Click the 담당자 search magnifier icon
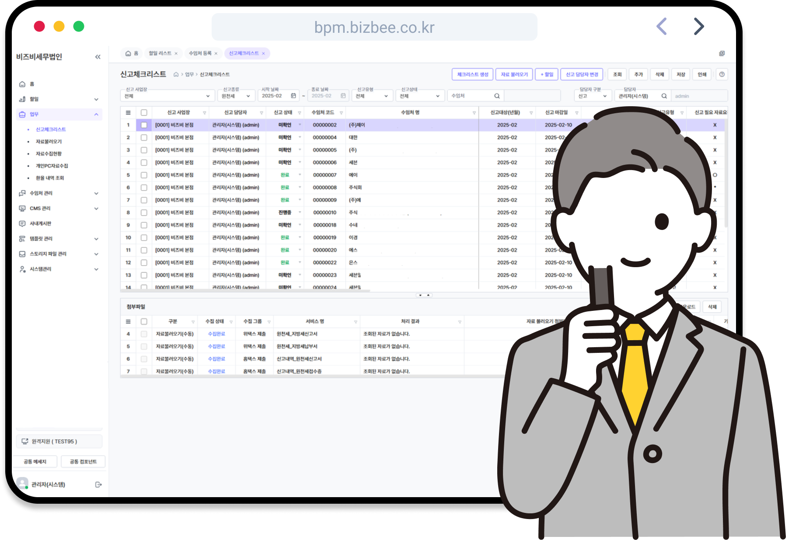 (664, 96)
